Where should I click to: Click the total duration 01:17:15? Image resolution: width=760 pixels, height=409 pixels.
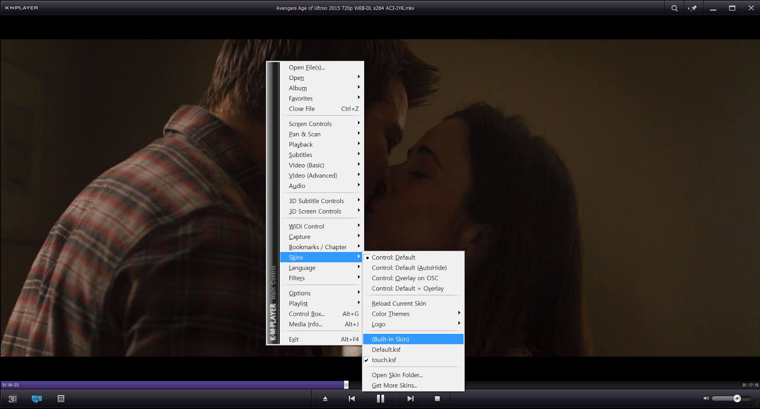750,385
